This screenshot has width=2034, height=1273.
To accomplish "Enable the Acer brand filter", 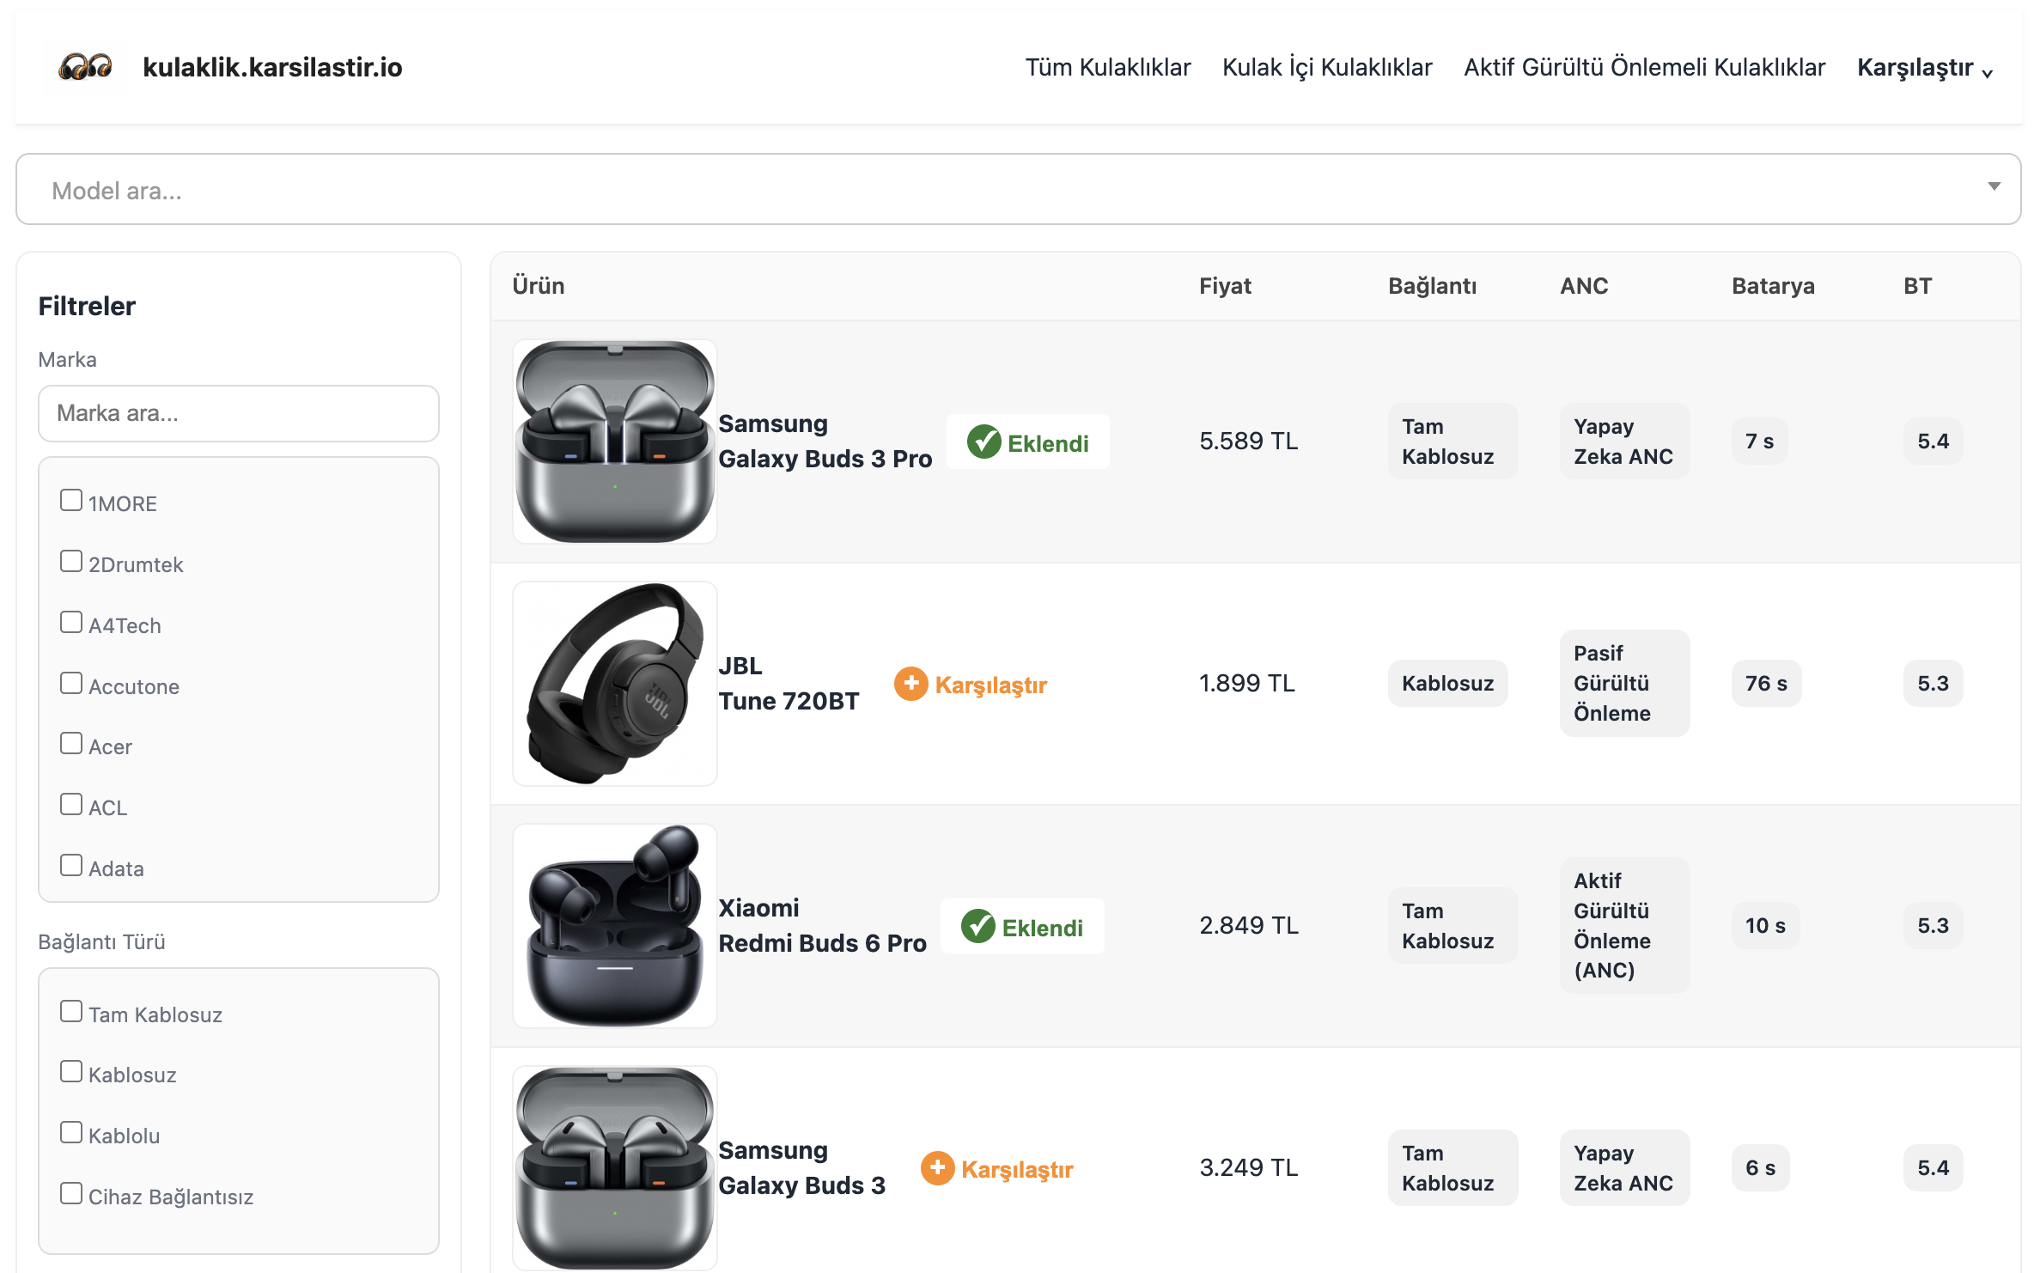I will point(71,744).
